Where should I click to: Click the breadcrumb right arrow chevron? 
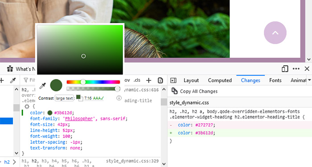pos(14,162)
